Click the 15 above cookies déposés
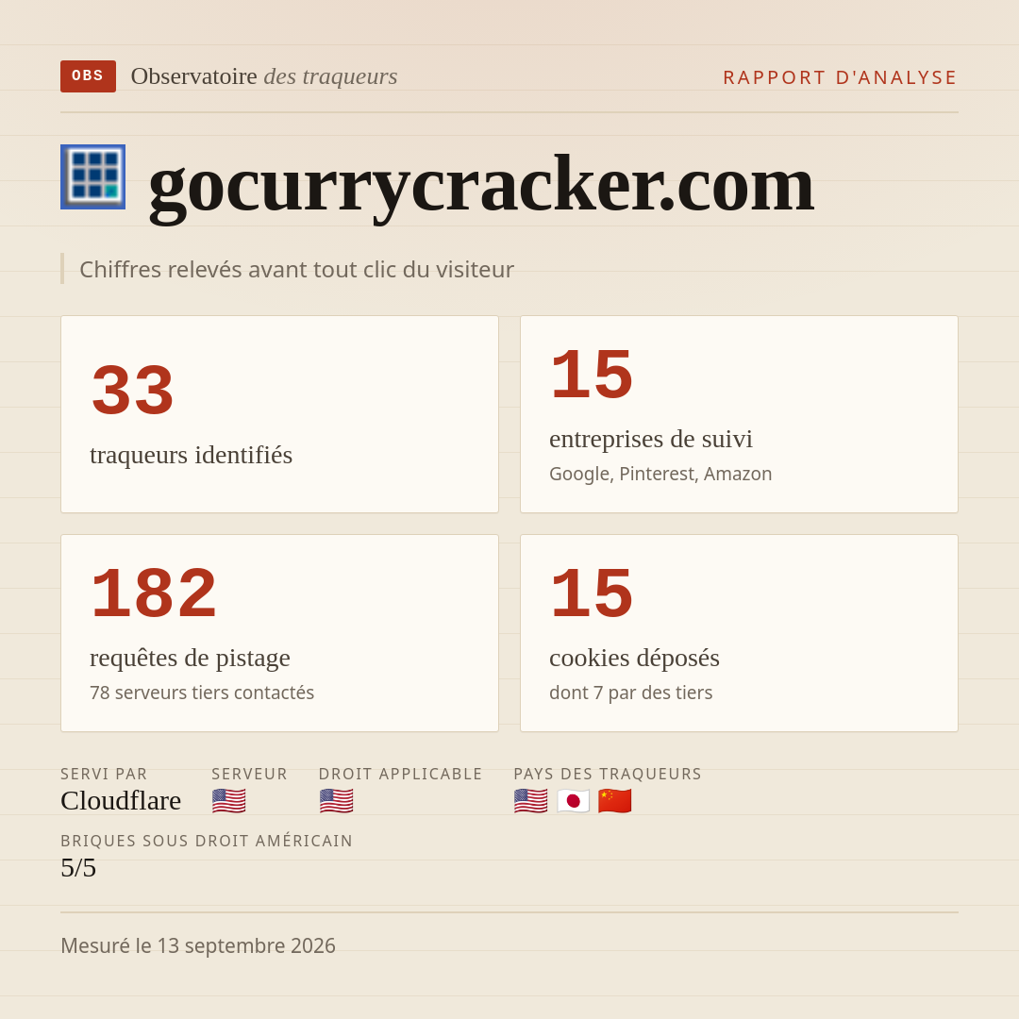Image resolution: width=1019 pixels, height=1019 pixels. point(592,593)
